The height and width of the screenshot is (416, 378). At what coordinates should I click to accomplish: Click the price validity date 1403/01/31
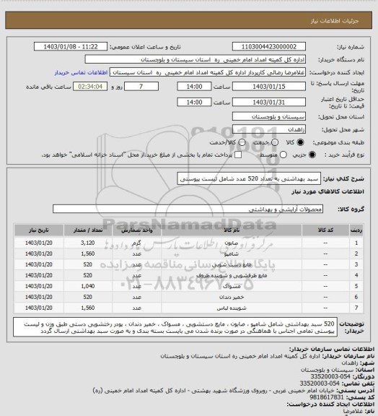pos(269,102)
